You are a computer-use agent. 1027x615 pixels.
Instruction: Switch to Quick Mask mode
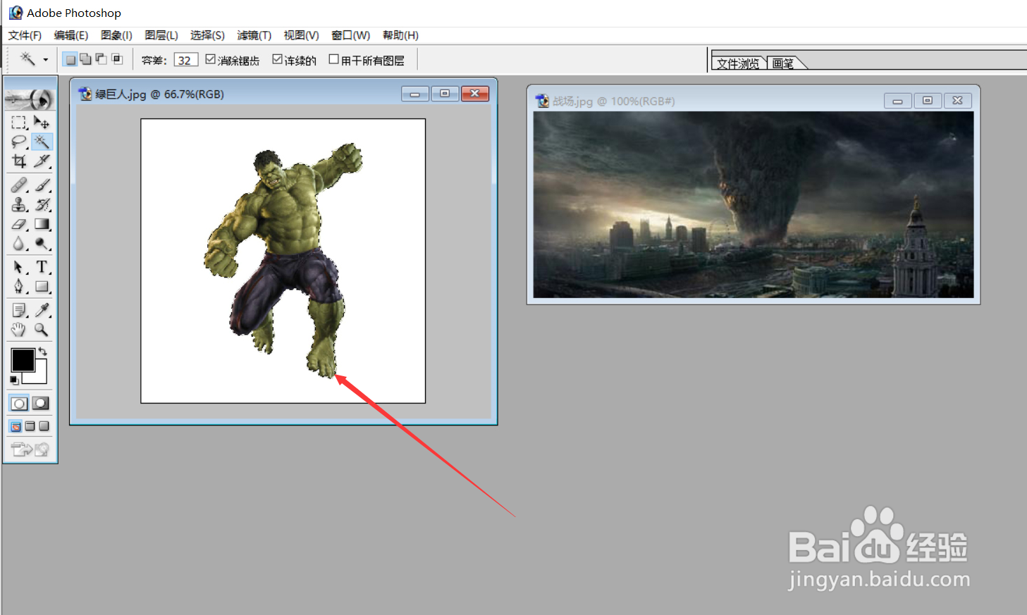tap(41, 404)
